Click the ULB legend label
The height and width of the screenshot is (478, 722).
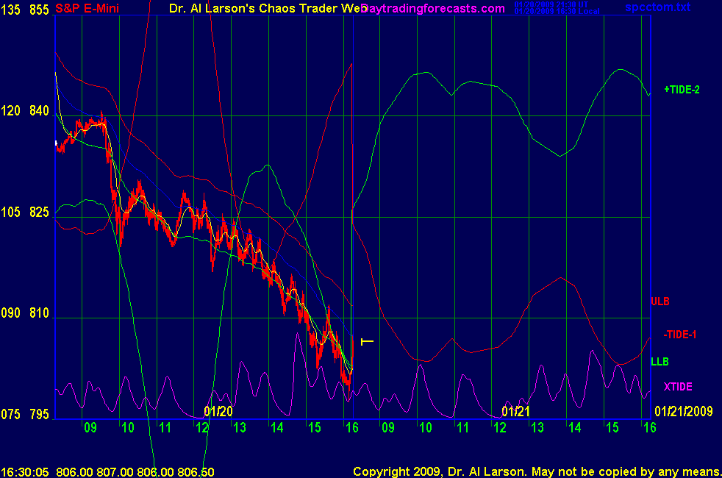click(x=660, y=302)
